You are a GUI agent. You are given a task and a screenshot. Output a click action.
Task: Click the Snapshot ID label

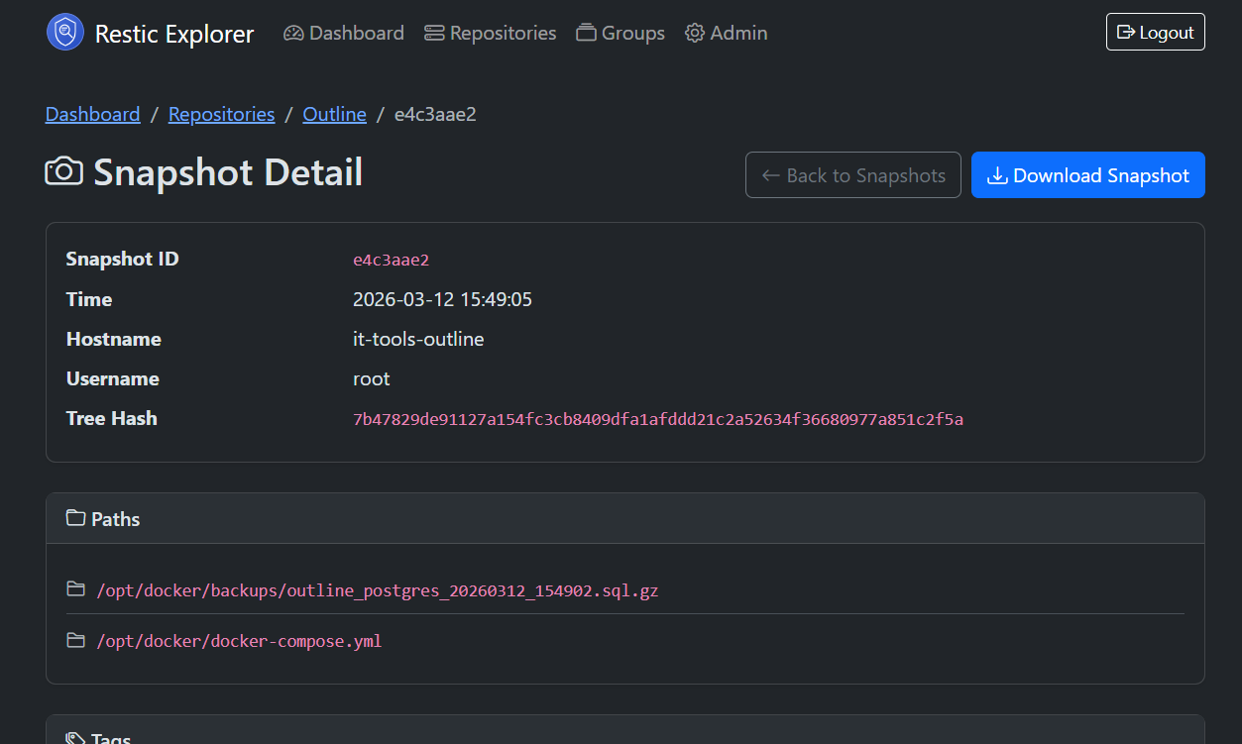(123, 259)
